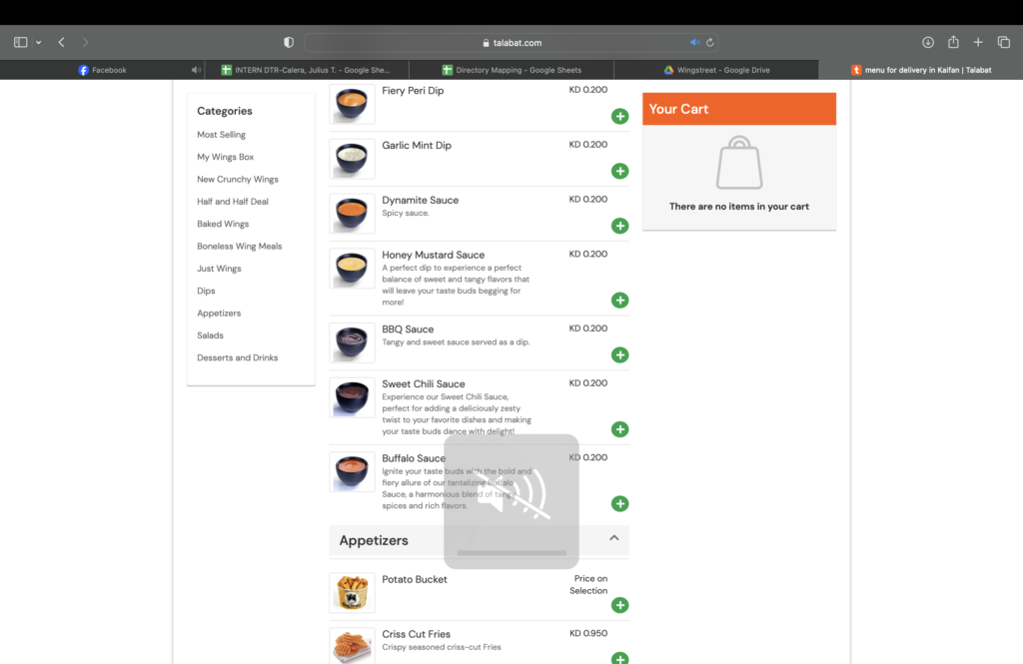This screenshot has height=664, width=1023.
Task: Open Desserts and Drinks category
Action: 237,357
